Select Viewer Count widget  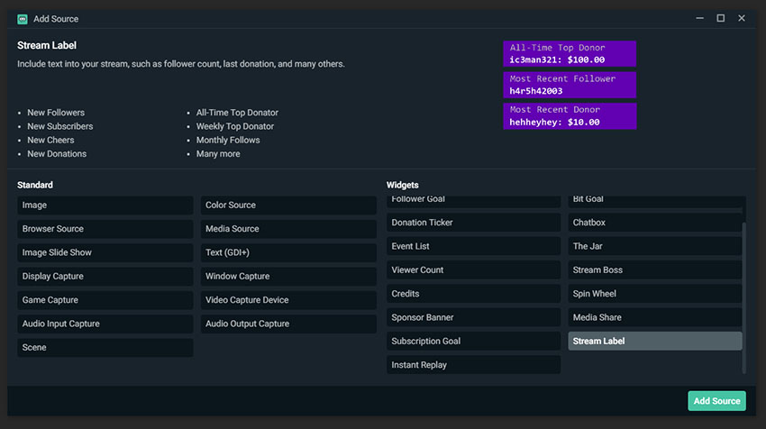[473, 269]
